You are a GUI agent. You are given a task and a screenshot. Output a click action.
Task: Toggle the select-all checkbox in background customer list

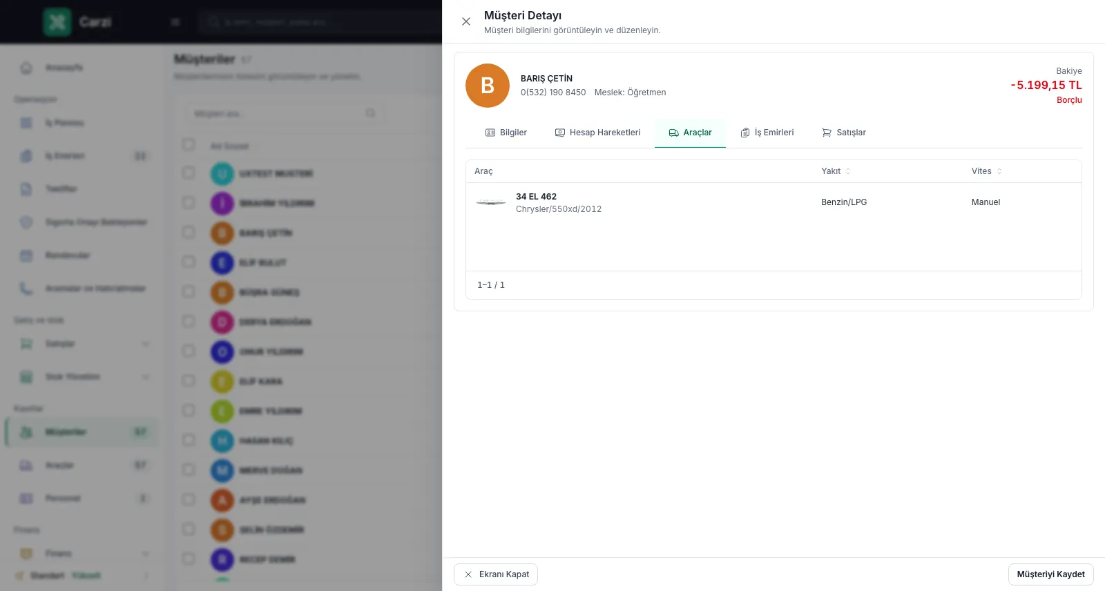189,144
